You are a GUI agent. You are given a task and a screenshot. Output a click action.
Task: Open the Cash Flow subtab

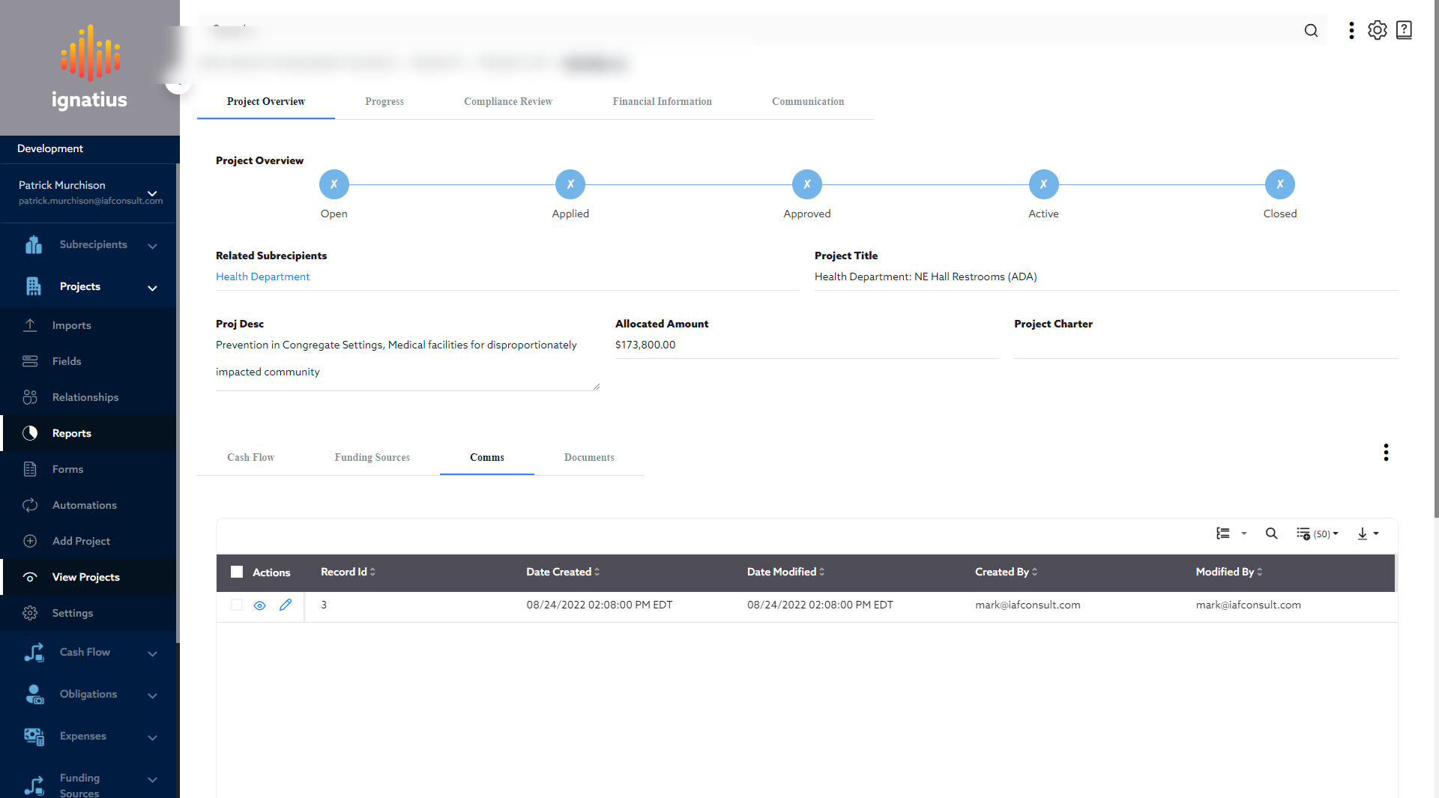(250, 458)
